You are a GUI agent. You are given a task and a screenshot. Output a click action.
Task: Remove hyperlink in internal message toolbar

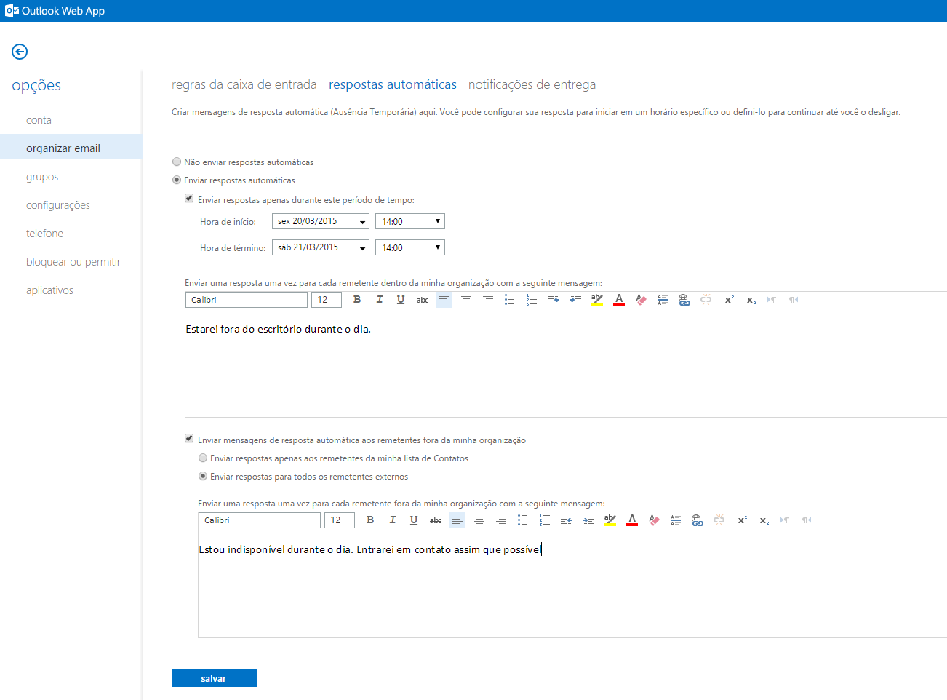click(x=706, y=300)
